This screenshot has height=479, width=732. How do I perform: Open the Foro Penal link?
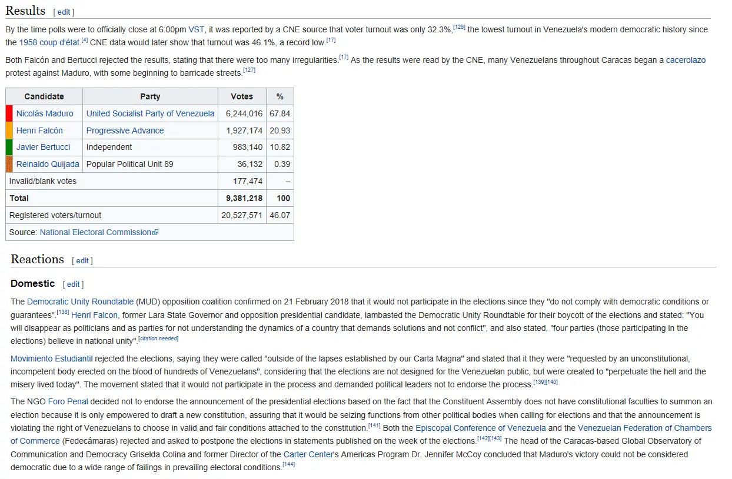coord(68,401)
